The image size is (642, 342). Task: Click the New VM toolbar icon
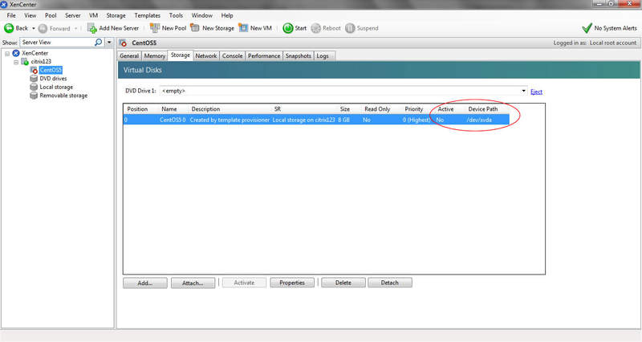(243, 28)
